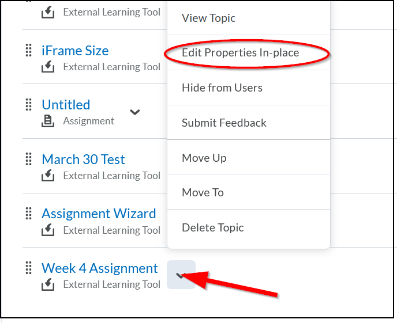Select Edit Properties In-place
397x323 pixels.
point(240,53)
